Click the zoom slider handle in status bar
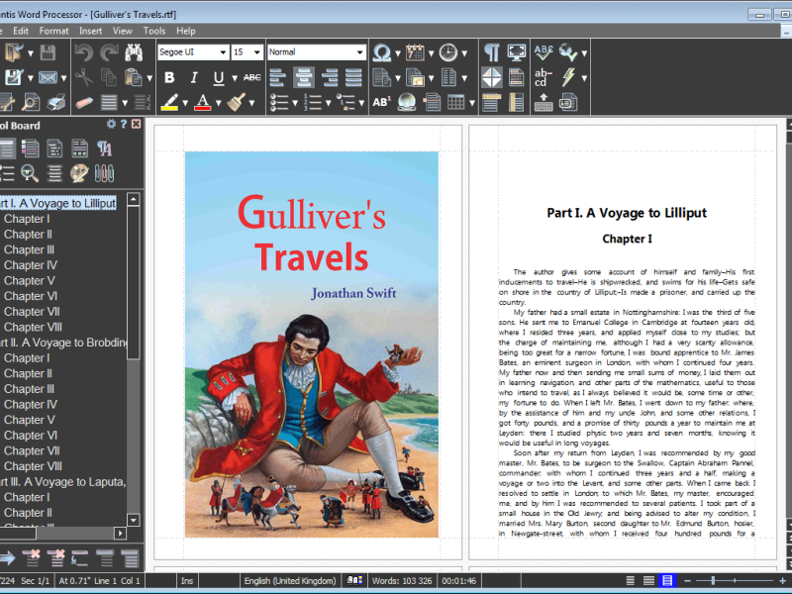792x594 pixels. (x=713, y=581)
